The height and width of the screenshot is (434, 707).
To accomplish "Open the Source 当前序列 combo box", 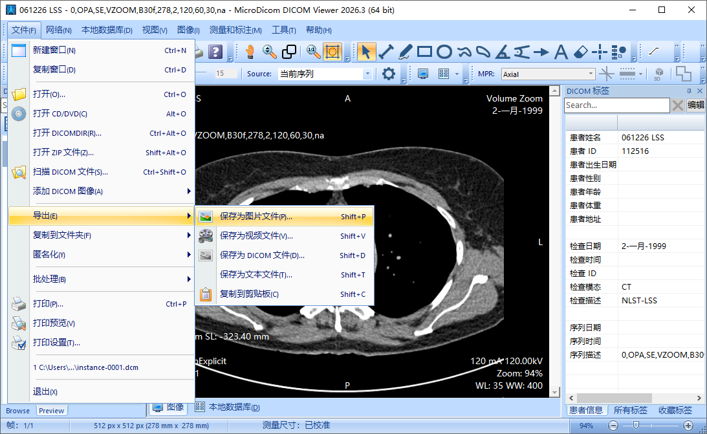I will (325, 74).
